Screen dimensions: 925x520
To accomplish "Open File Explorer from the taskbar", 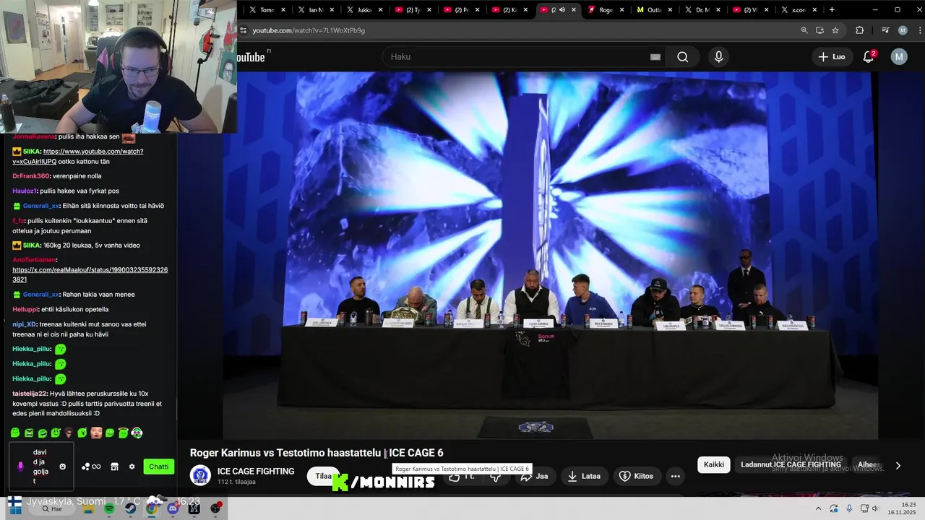I will point(88,508).
